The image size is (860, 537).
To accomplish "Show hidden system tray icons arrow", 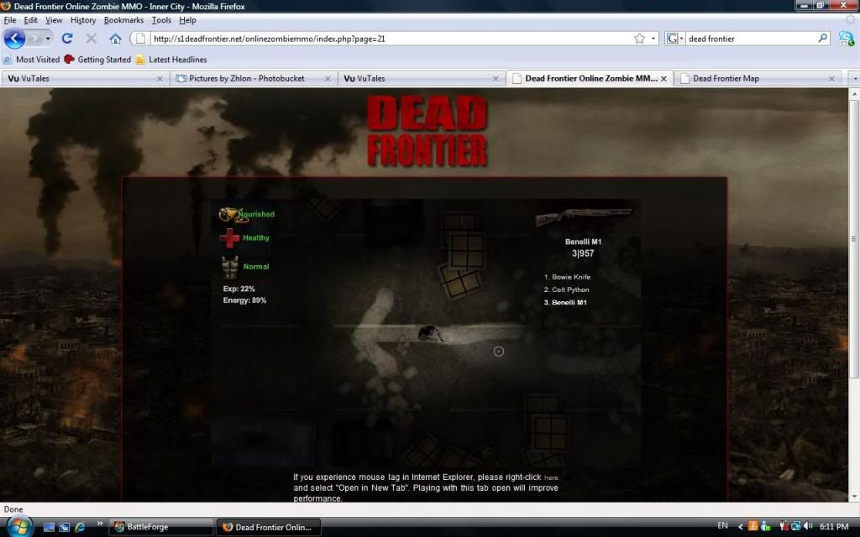I will [740, 527].
